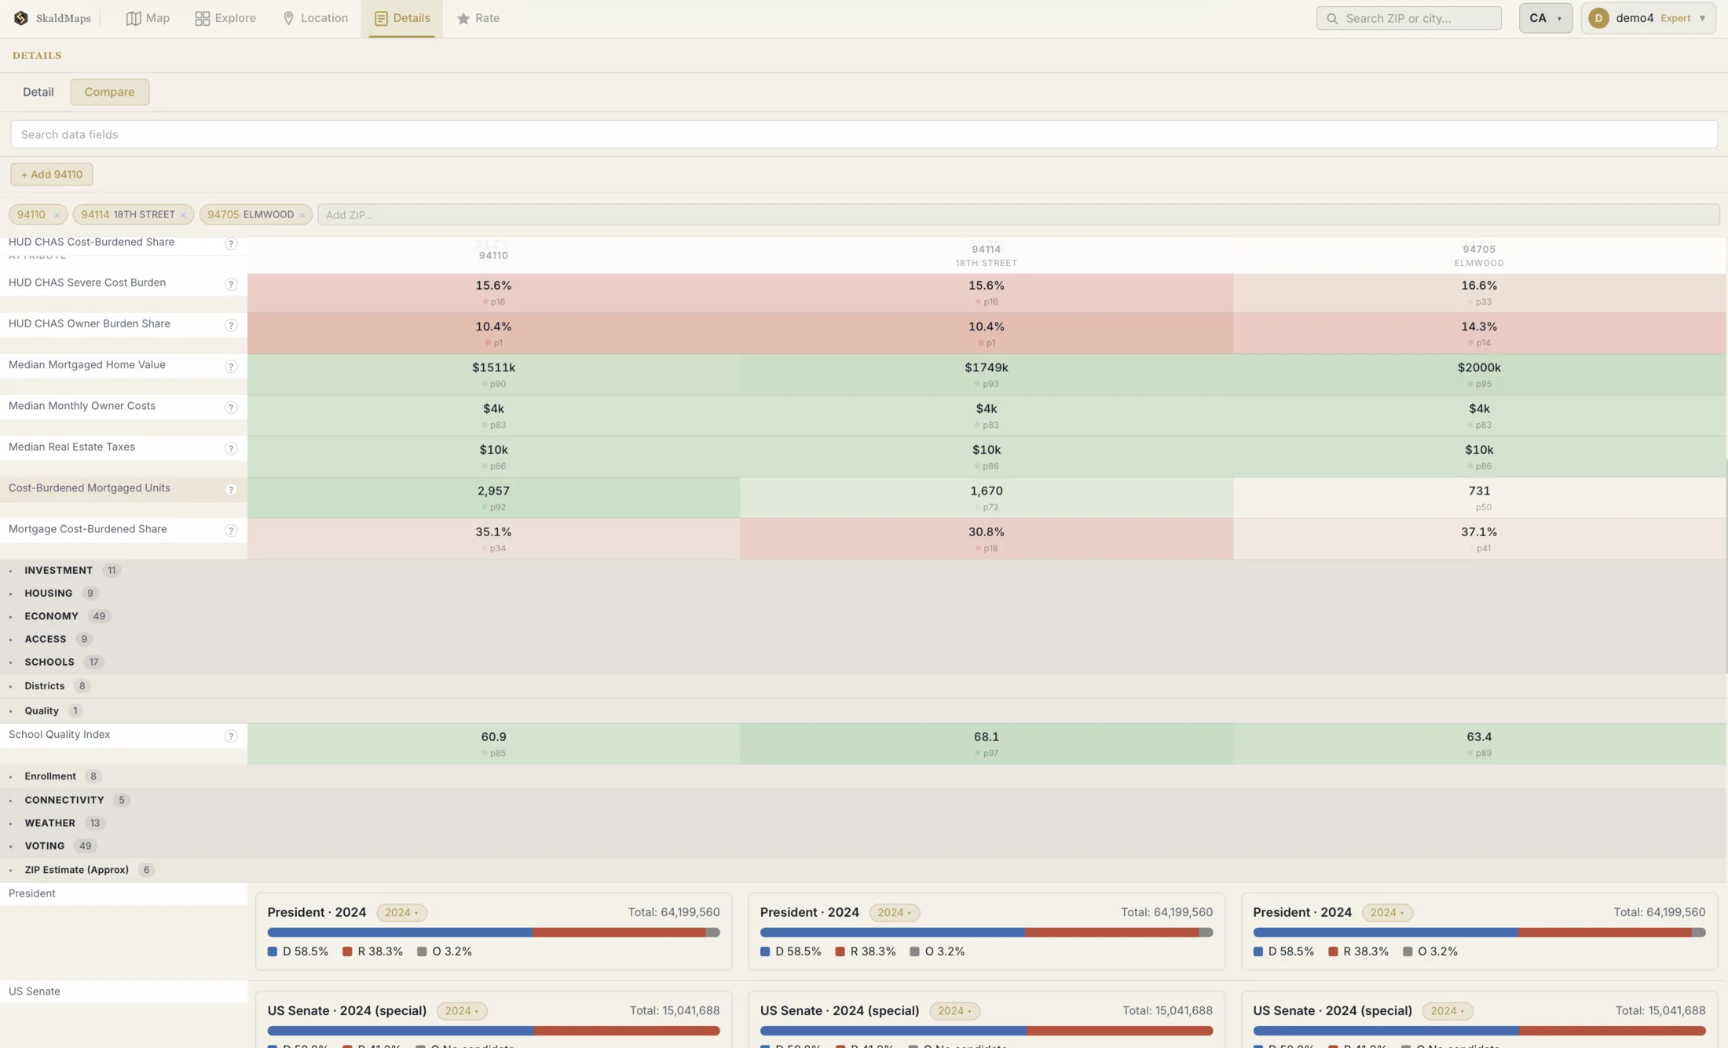
Task: Focus the Search ZIP or city field
Action: (x=1409, y=18)
